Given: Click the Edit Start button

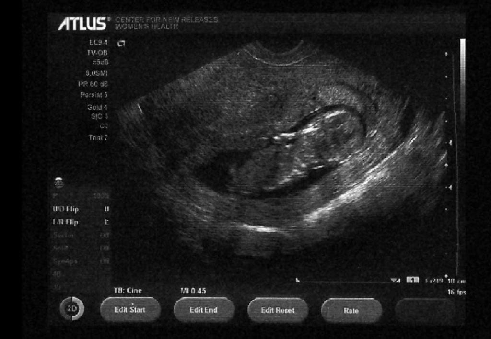Looking at the screenshot, I should 130,310.
